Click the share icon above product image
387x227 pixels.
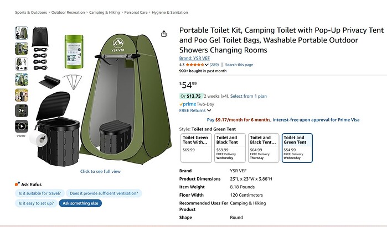click(164, 34)
